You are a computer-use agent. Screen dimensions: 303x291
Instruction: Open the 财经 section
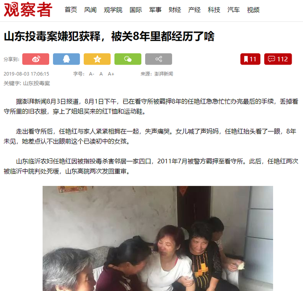(175, 10)
